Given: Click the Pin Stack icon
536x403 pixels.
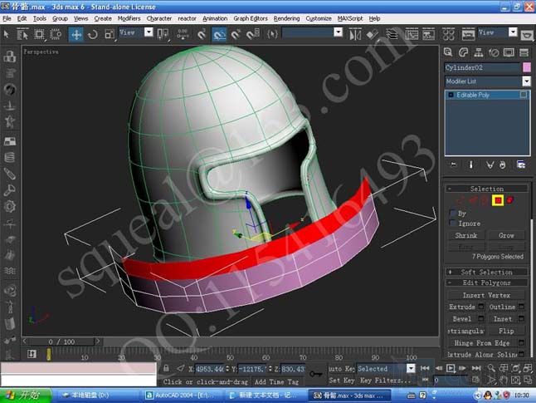Looking at the screenshot, I should click(453, 165).
